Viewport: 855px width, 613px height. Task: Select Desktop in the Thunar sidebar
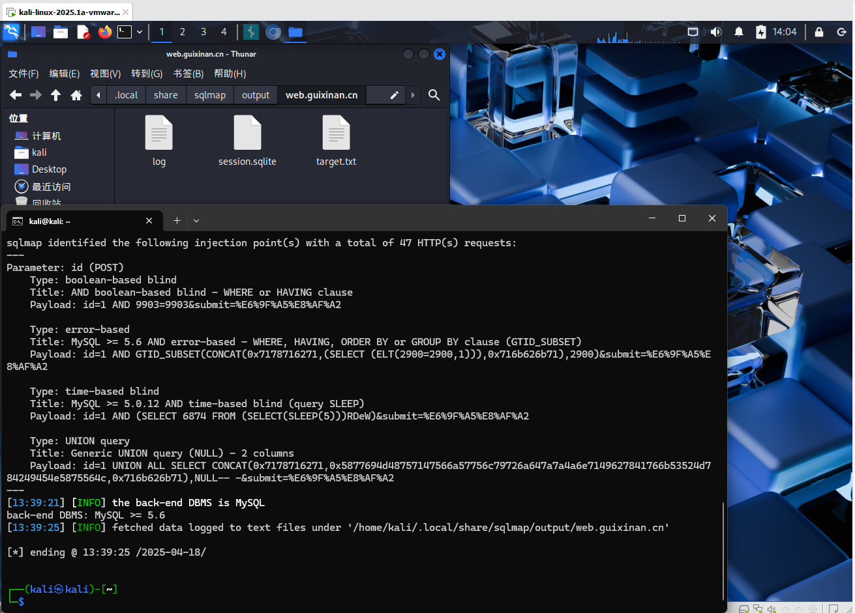(39, 169)
